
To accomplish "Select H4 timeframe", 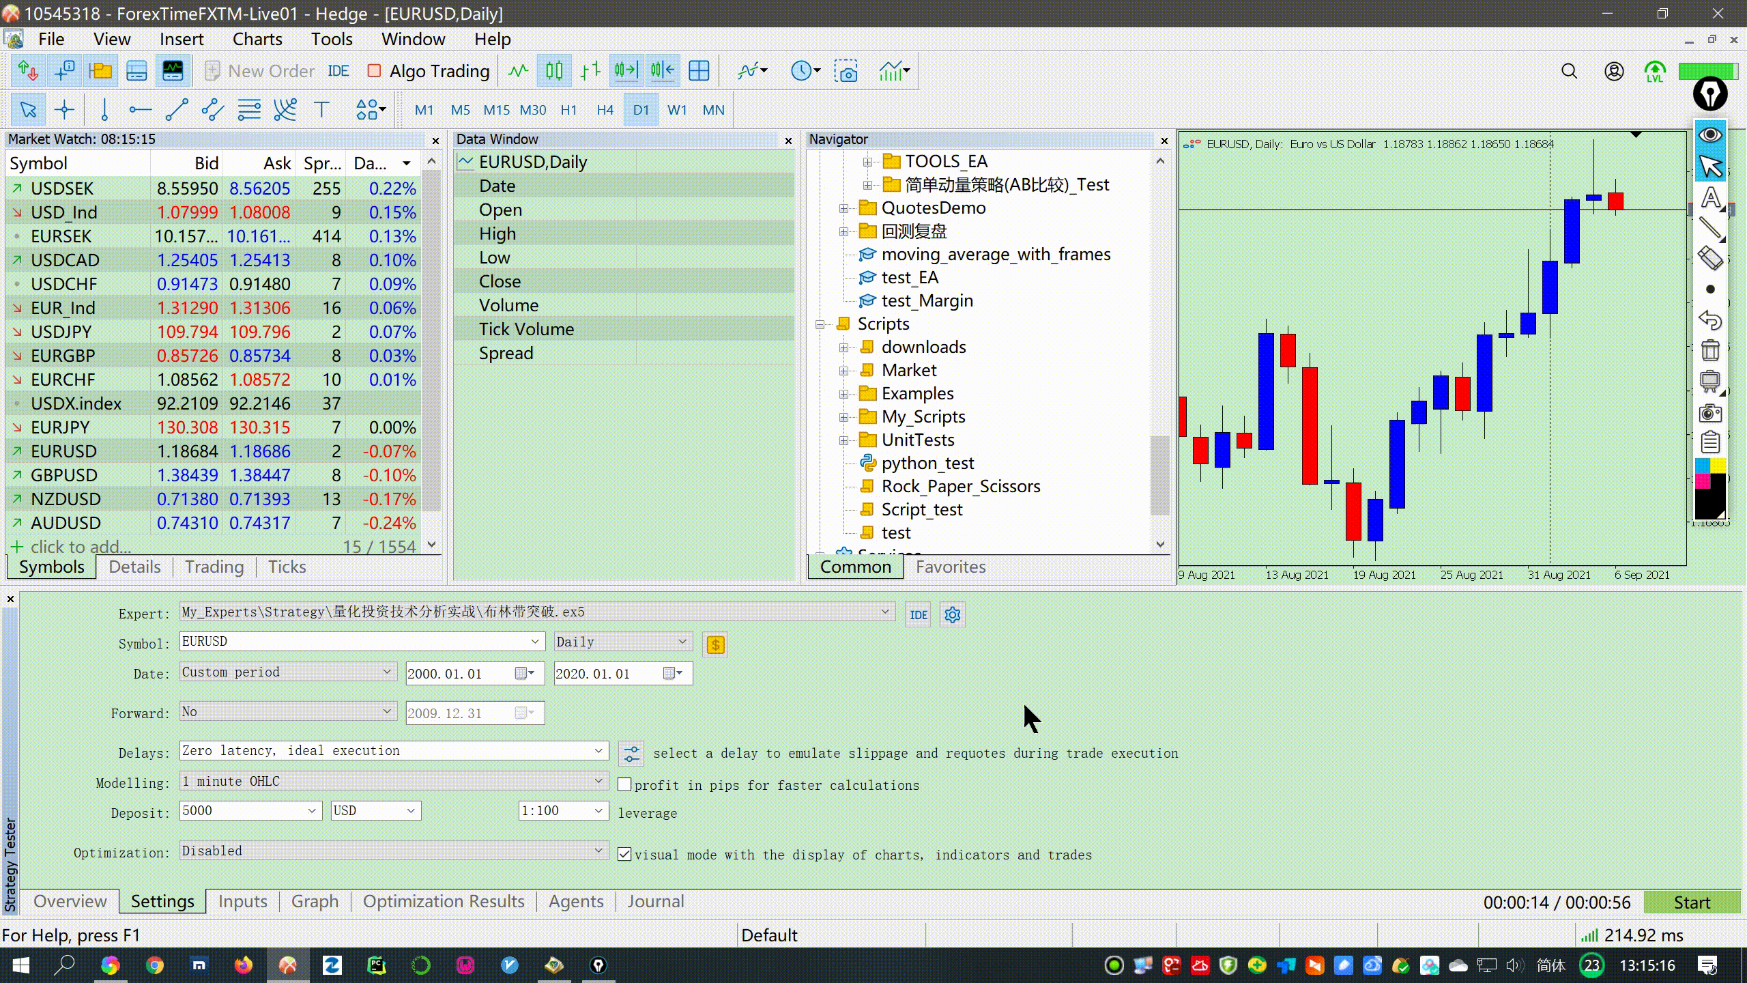I will 605,110.
